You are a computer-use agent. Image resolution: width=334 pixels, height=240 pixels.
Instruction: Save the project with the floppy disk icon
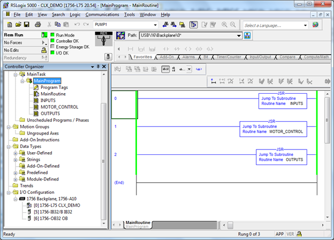click(x=27, y=25)
